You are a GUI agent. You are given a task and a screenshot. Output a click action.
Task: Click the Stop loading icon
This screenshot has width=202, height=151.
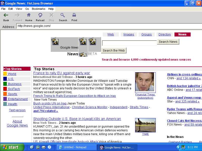52,15
